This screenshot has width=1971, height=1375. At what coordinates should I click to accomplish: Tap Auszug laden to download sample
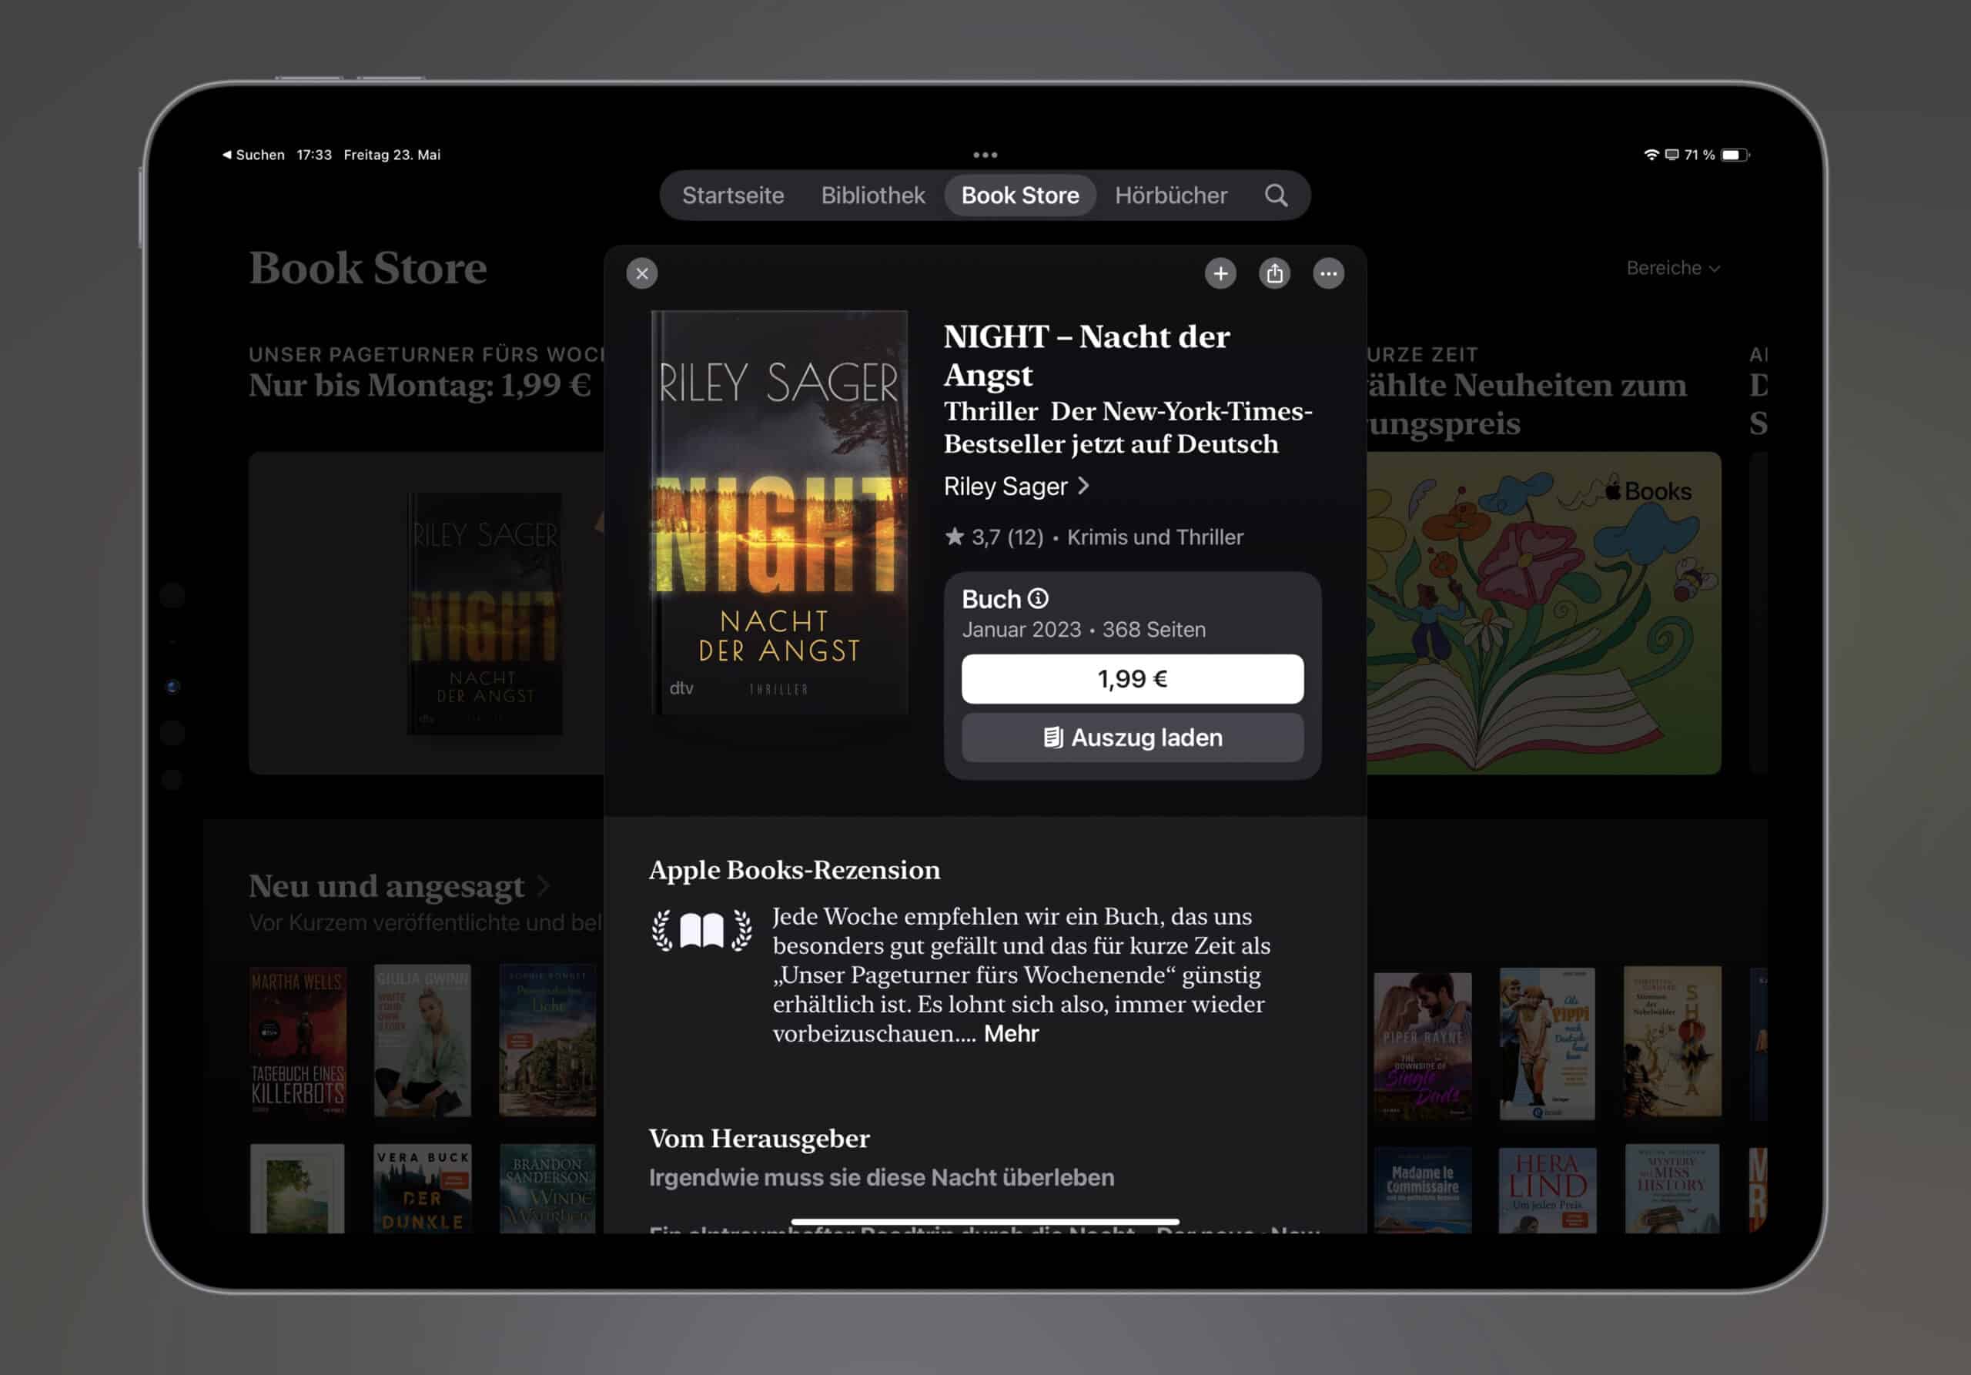pyautogui.click(x=1132, y=738)
